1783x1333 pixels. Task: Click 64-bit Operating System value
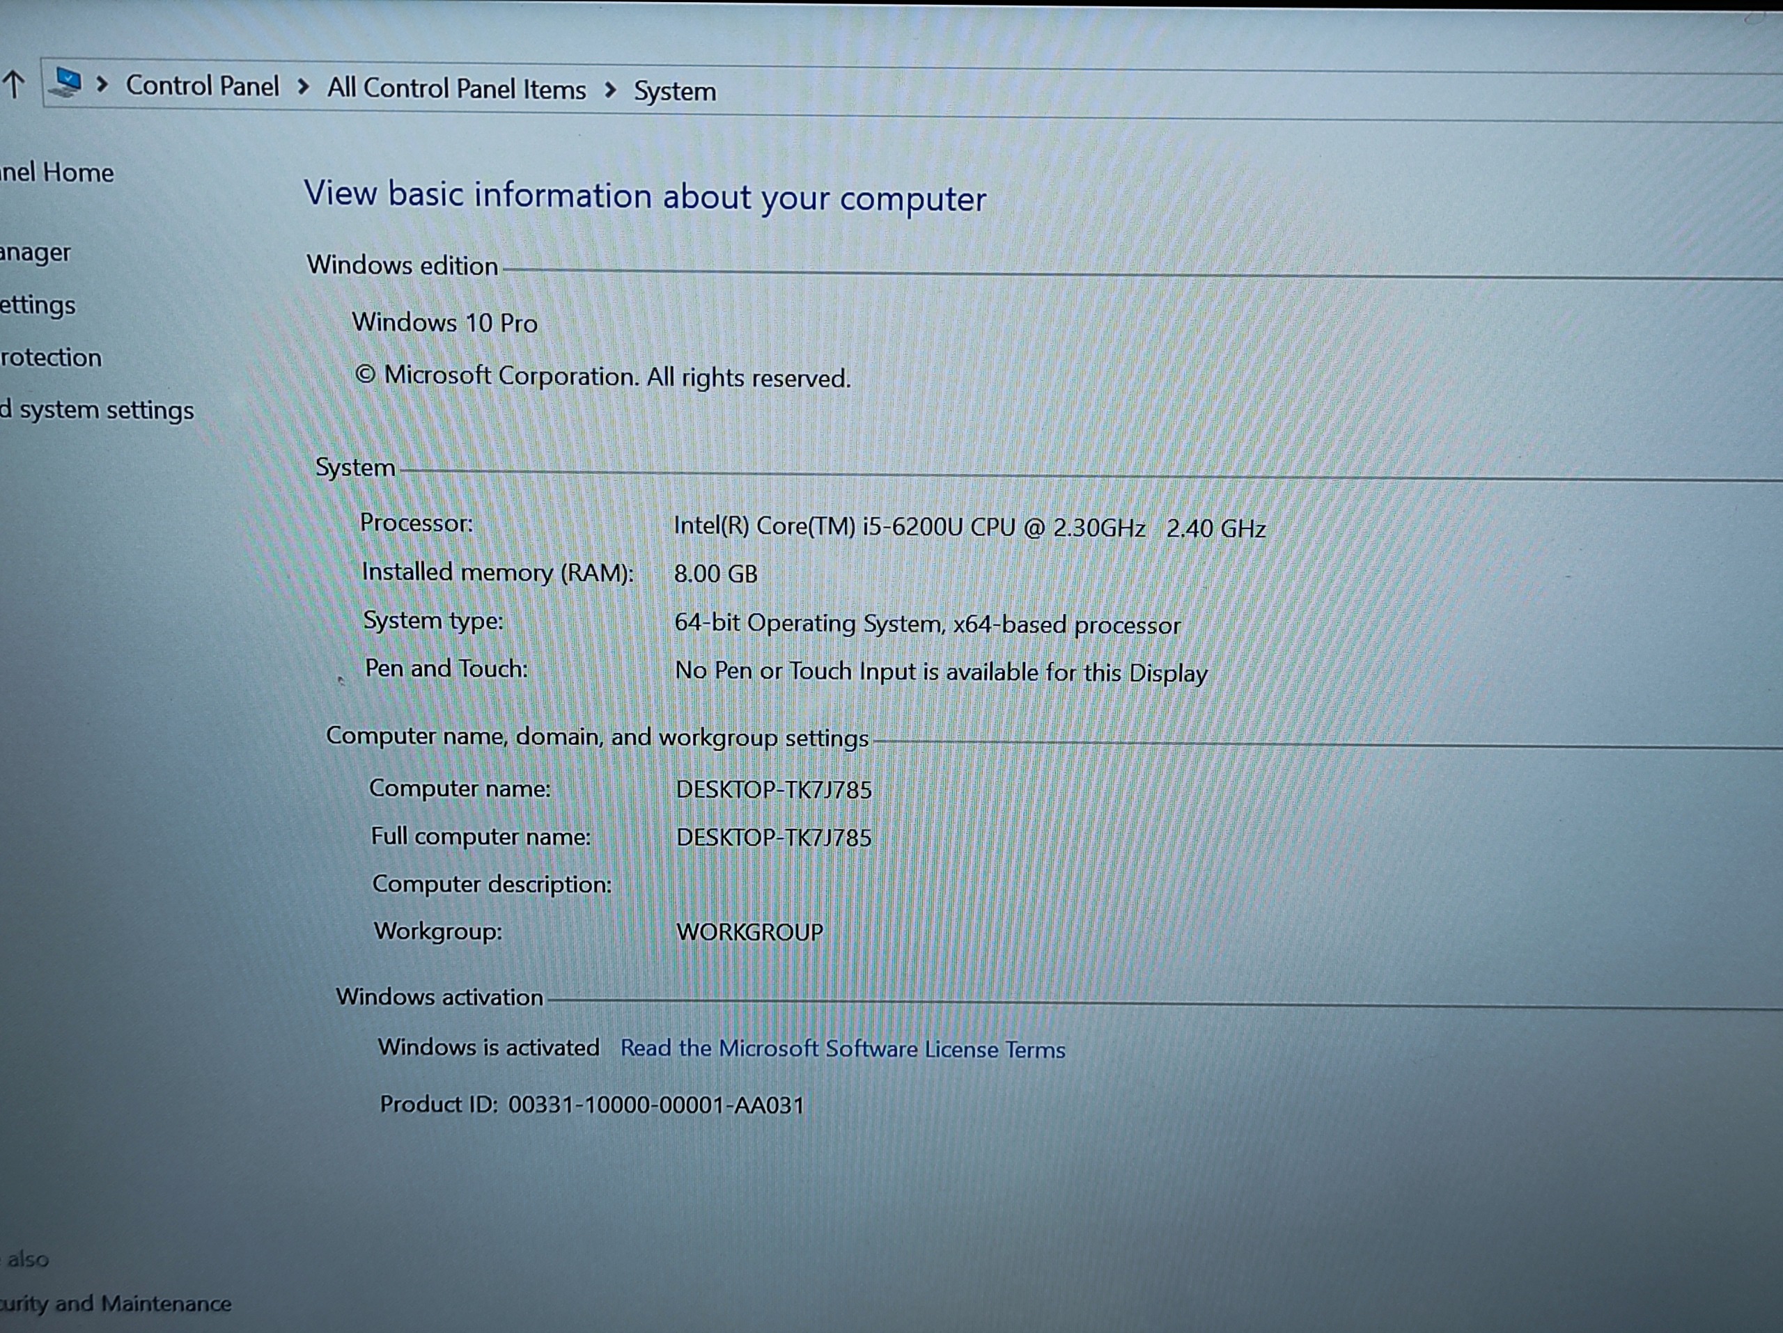927,624
